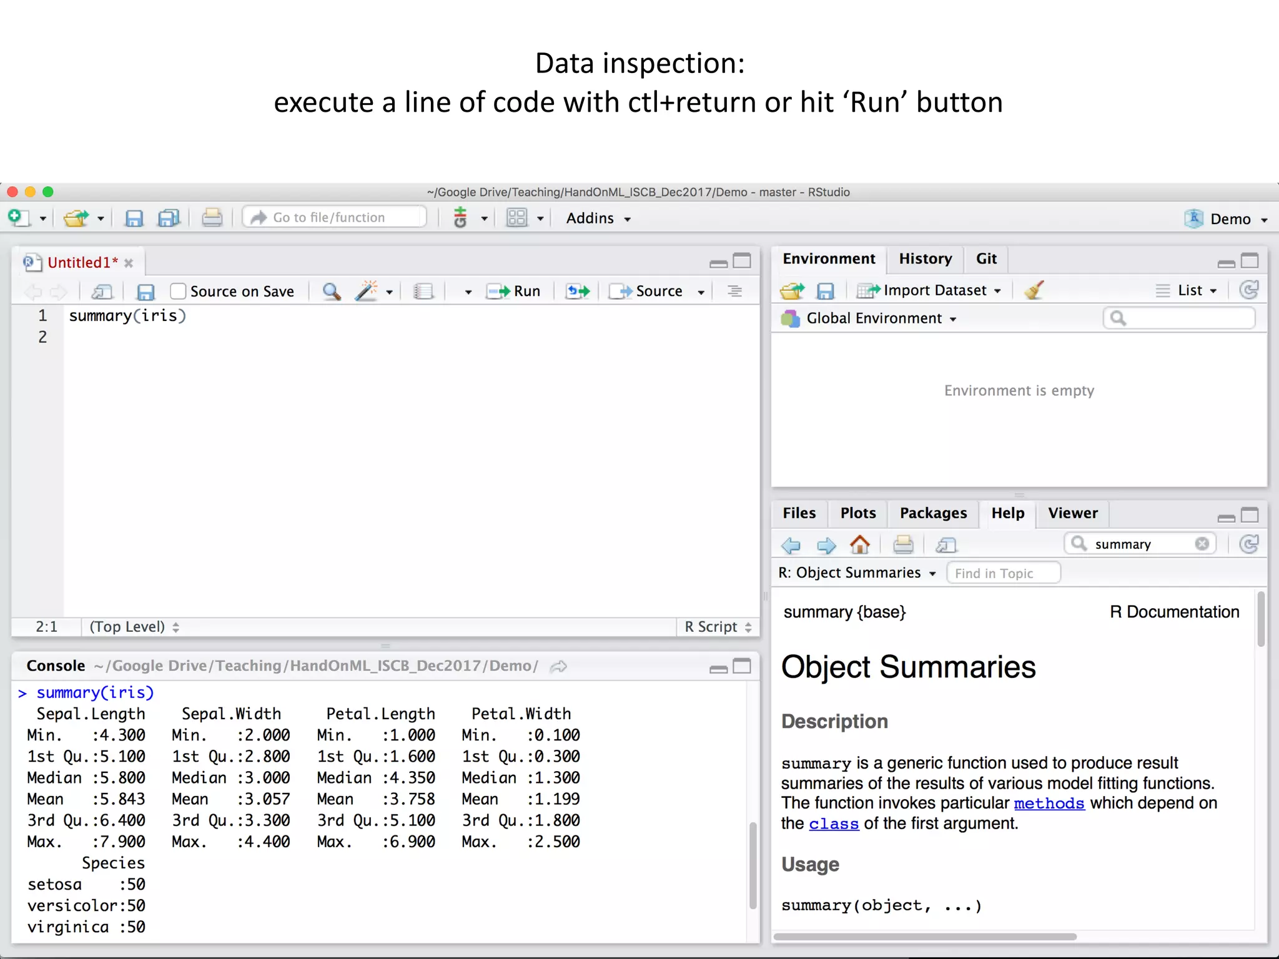
Task: Click summary(iris) code on line 1
Action: pos(127,316)
